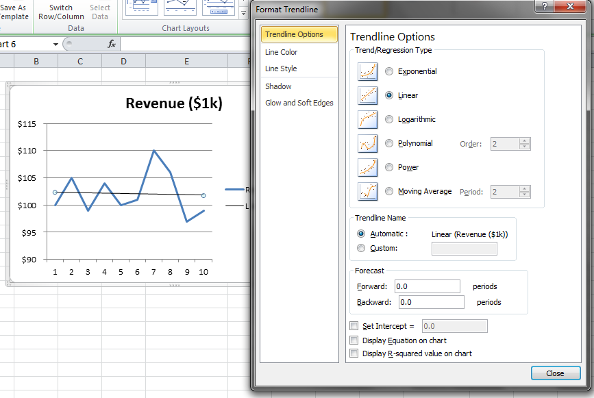Increase polynomial Order spinner up
The width and height of the screenshot is (594, 398).
click(524, 141)
